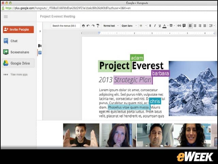Viewport: 218px width, 164px height.
Task: Select the Paint format roller
Action: 98,26
